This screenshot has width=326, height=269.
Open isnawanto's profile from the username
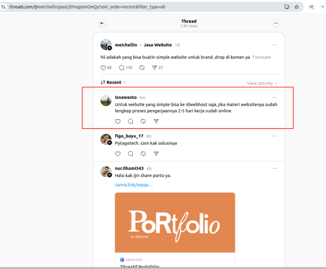tap(126, 97)
